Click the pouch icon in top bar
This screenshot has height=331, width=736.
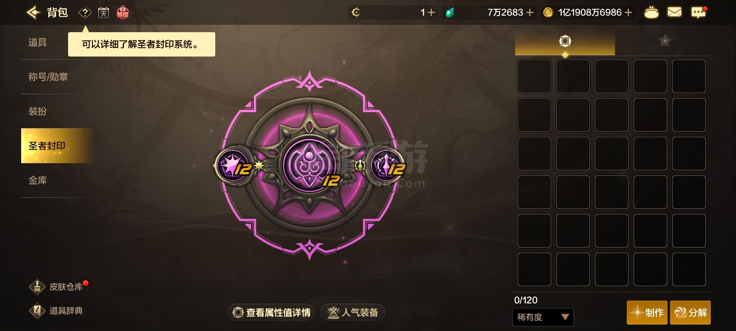[x=651, y=12]
